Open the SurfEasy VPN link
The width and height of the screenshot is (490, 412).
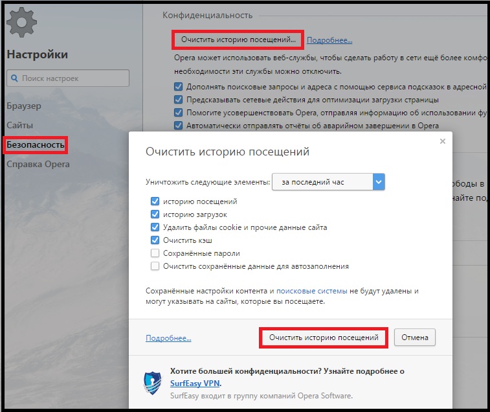pos(195,383)
